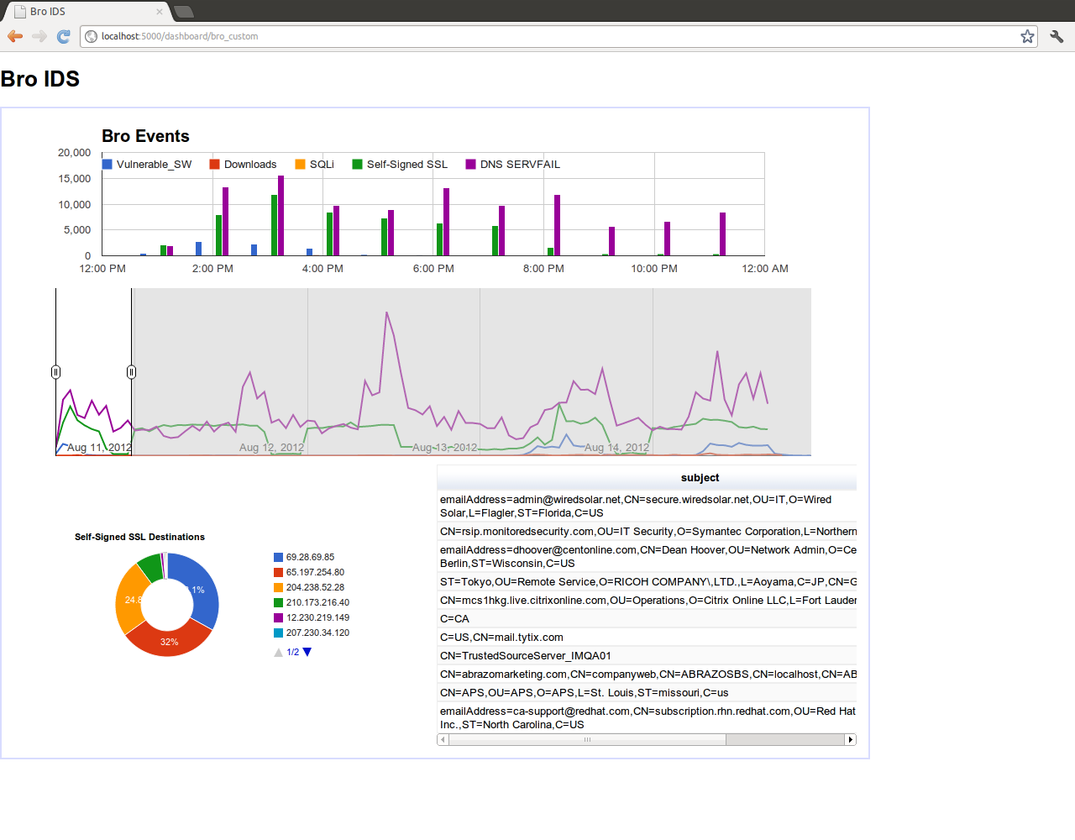Open the Chrome wrench tools menu

pyautogui.click(x=1057, y=36)
